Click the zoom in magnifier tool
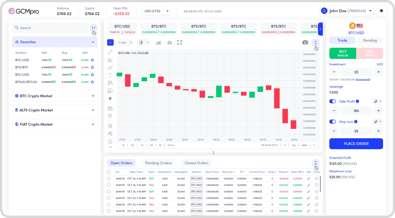 pos(110,116)
